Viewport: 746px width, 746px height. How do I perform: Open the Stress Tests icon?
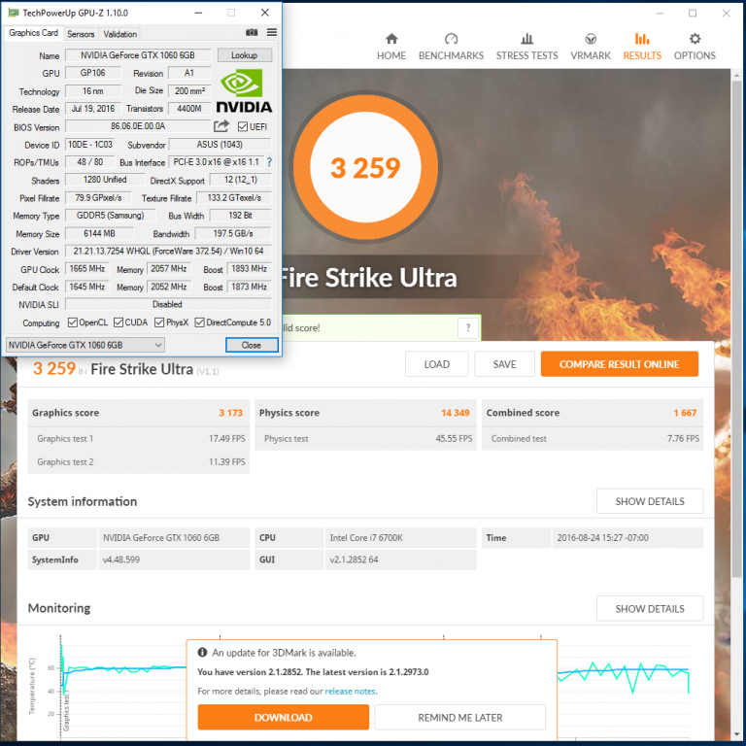[526, 39]
